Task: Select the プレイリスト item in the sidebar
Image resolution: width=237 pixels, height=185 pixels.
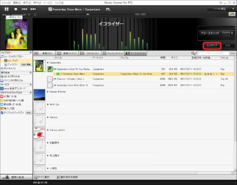Action: 11,65
